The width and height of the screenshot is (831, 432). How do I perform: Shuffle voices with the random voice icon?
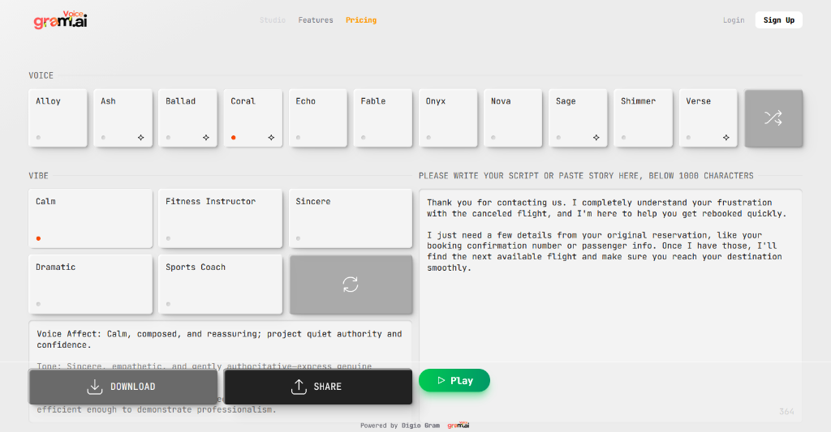pos(773,118)
